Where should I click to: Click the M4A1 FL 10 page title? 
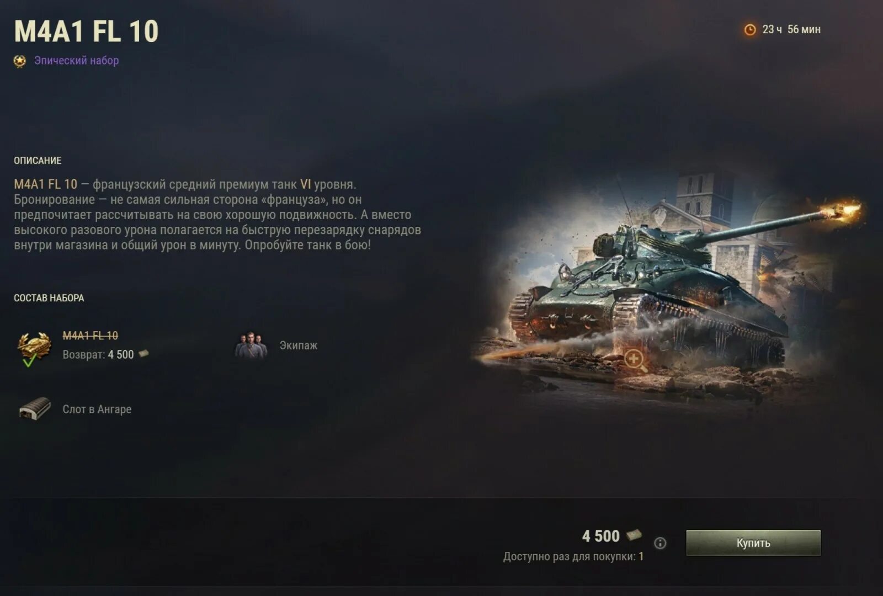(86, 31)
